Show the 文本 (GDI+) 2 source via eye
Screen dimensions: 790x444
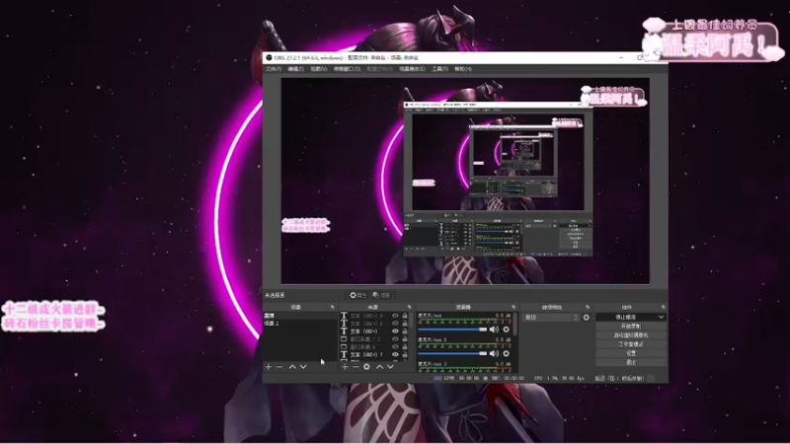click(396, 324)
